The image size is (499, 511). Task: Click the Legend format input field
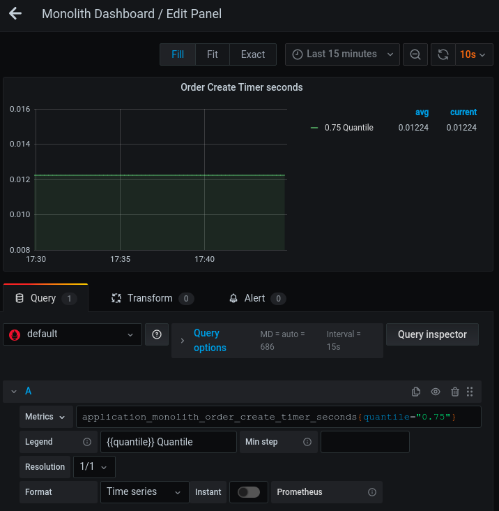169,442
